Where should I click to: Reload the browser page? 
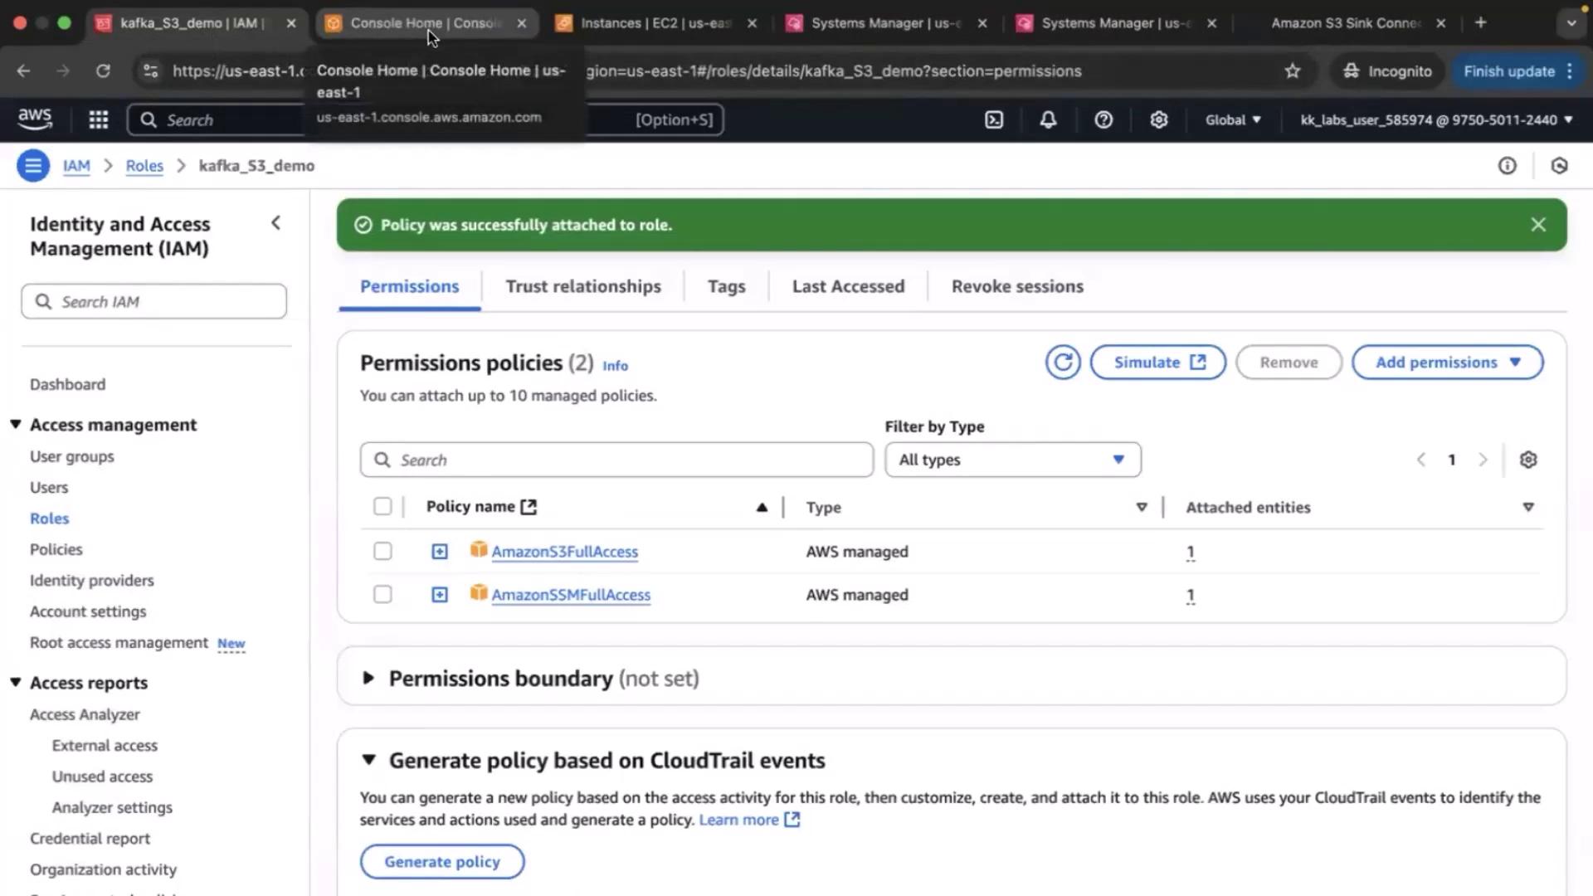pos(103,71)
